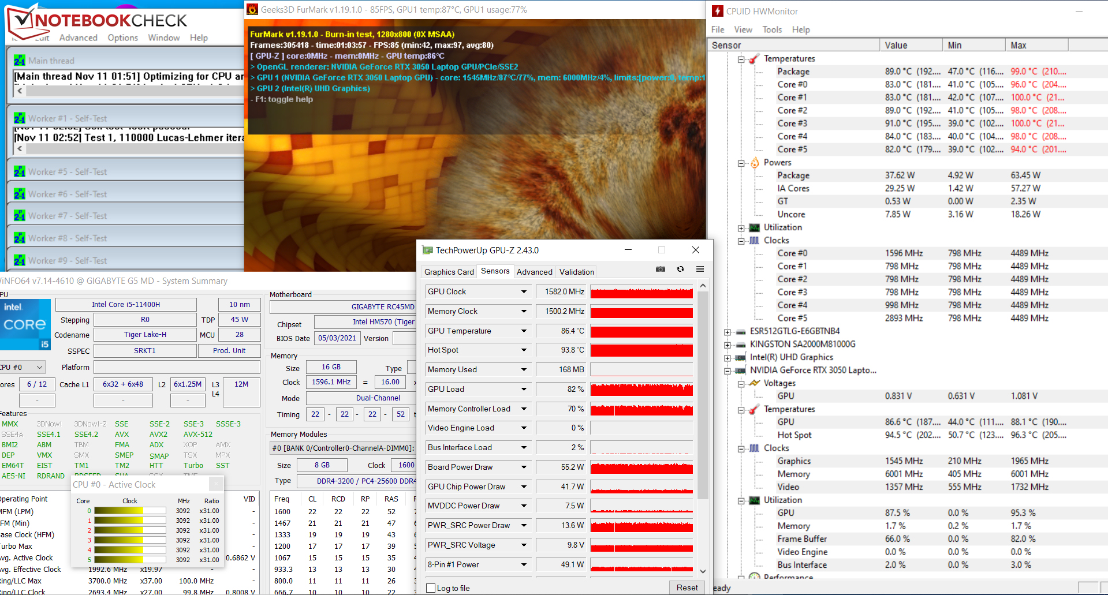The image size is (1108, 595).
Task: Expand the KINGSTON SA2000M81000G tree node
Action: 728,345
